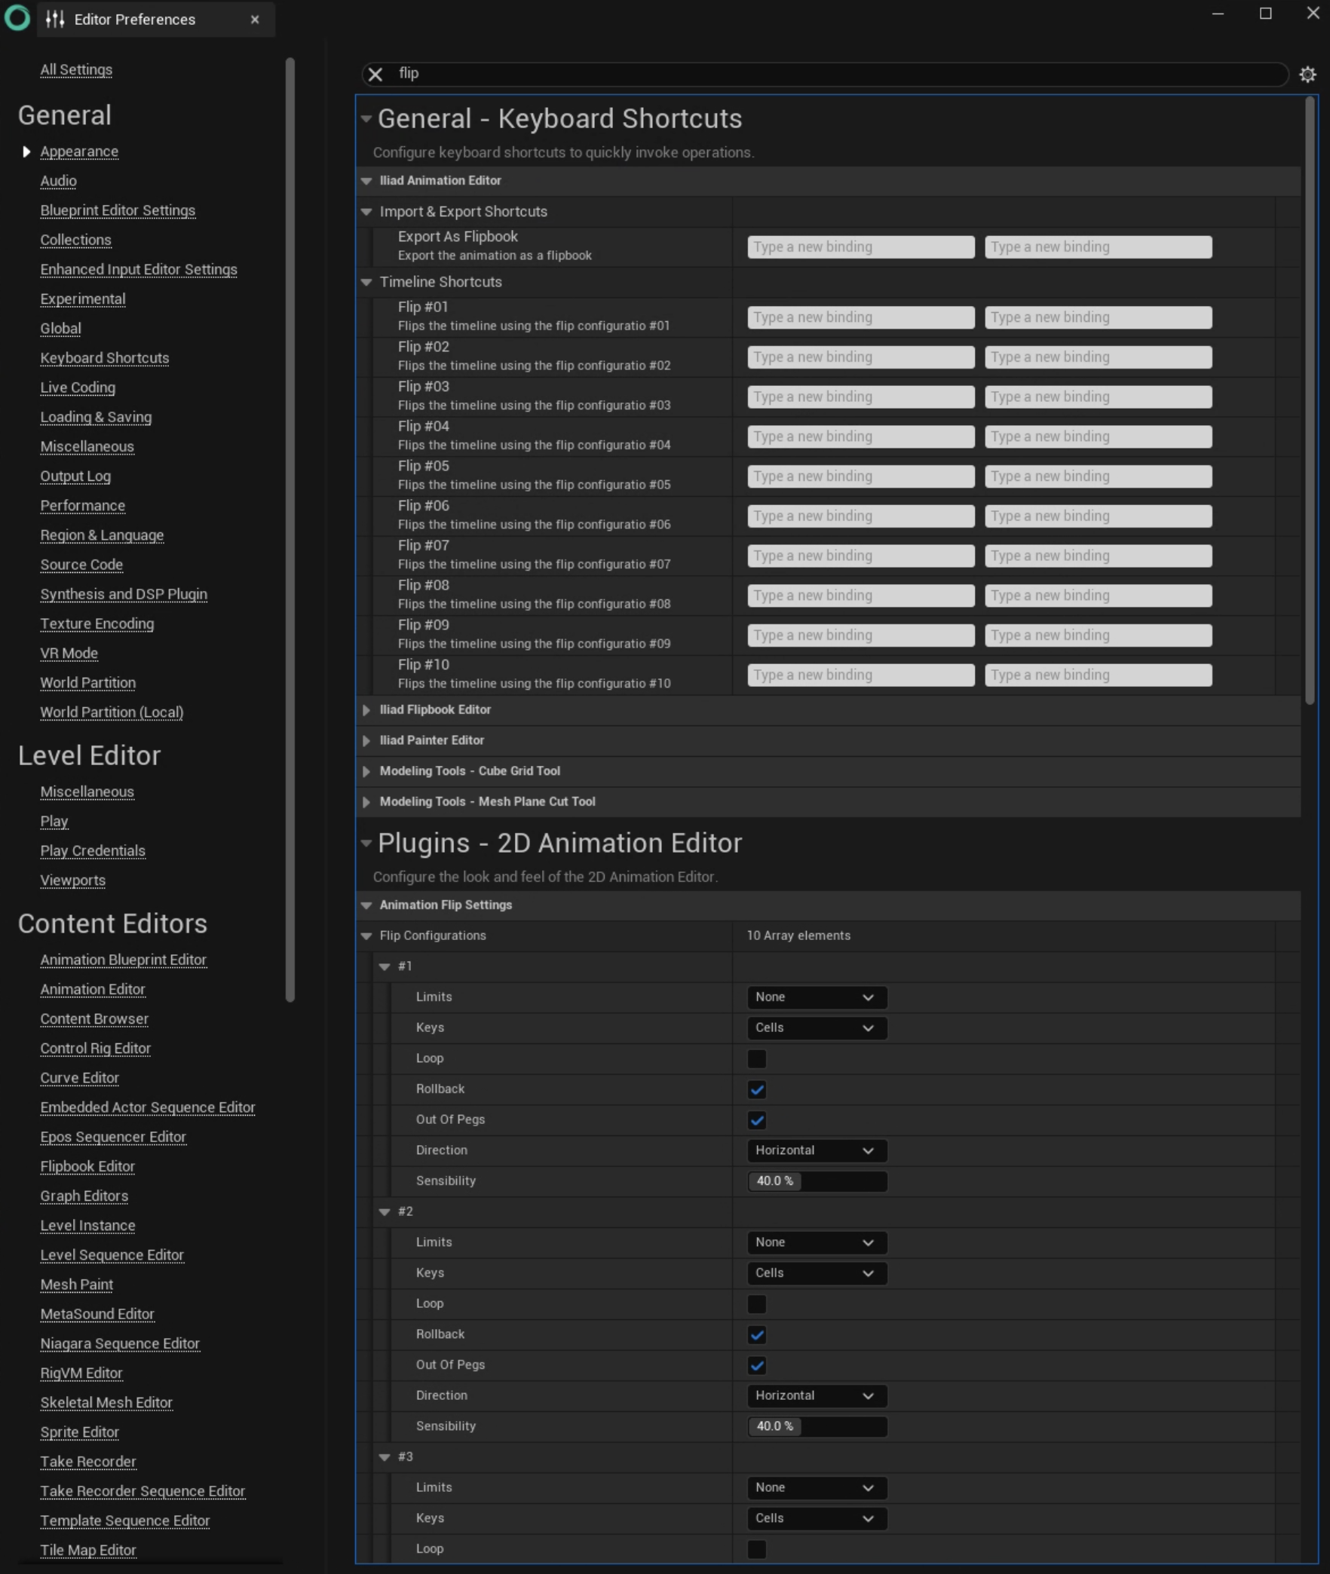Toggle Out Of Pegs in configuration #2

click(x=756, y=1365)
